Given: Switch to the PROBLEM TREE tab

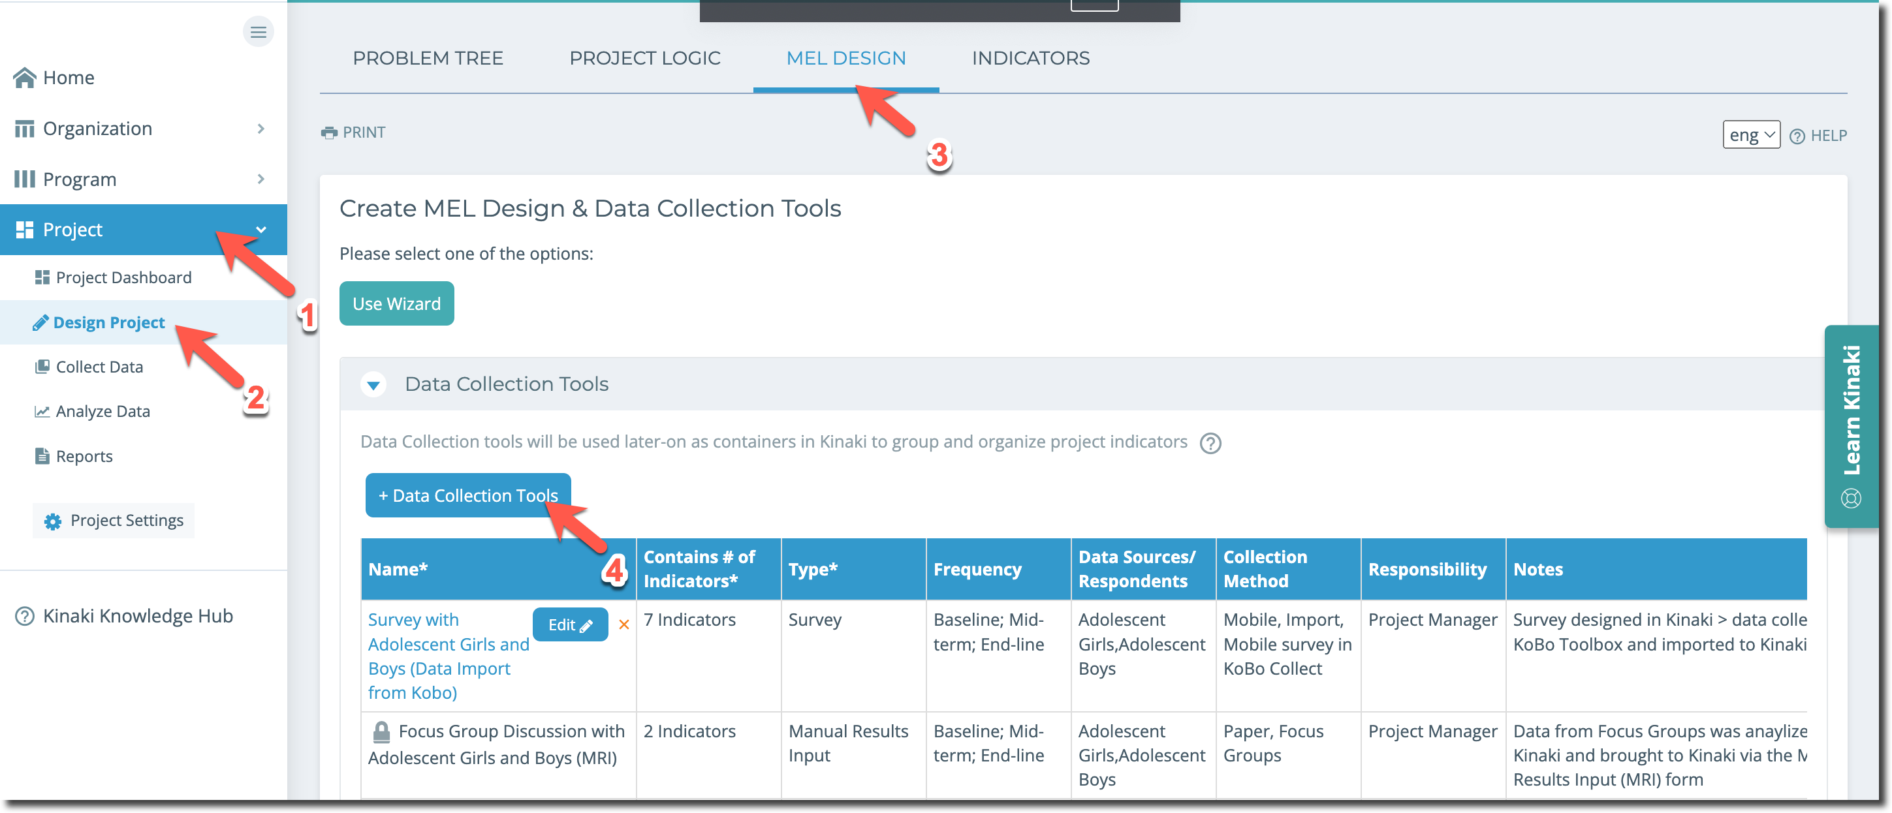Looking at the screenshot, I should pos(428,58).
